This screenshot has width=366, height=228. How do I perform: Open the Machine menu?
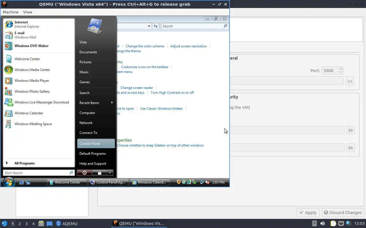coord(11,12)
